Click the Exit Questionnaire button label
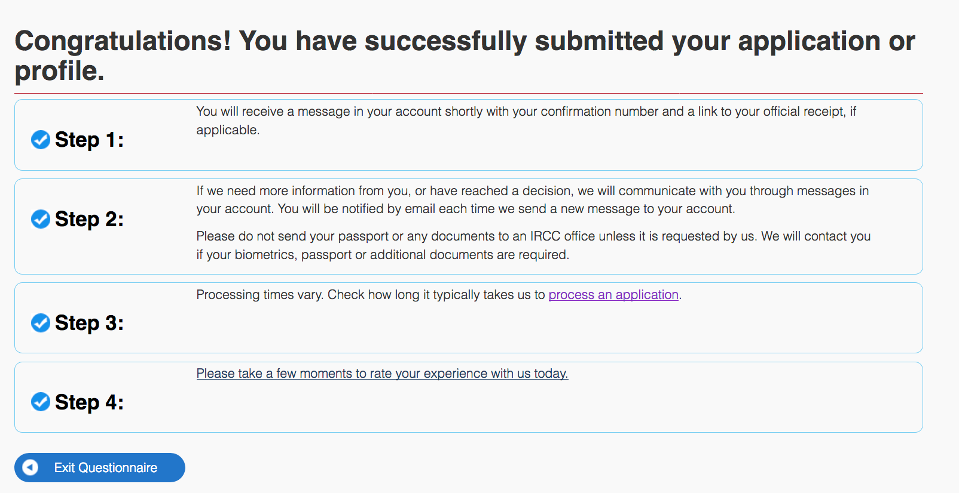The height and width of the screenshot is (493, 959). click(x=106, y=468)
